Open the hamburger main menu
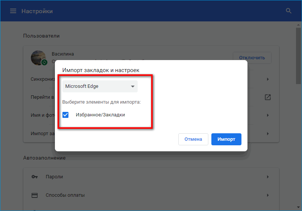This screenshot has height=211, width=302. point(13,11)
